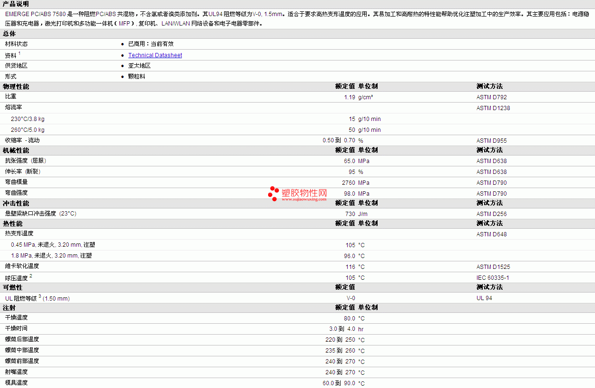Click the 射嘴温度 row label
Image resolution: width=595 pixels, height=388 pixels.
17,372
